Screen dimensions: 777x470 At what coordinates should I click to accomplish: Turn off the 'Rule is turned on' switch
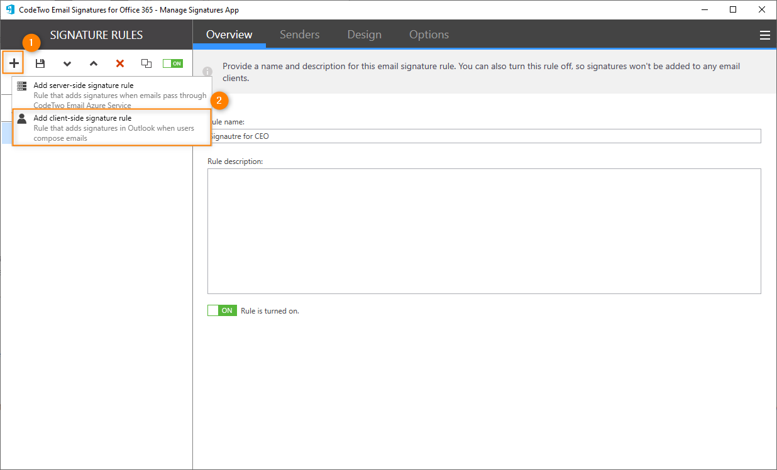click(x=222, y=310)
